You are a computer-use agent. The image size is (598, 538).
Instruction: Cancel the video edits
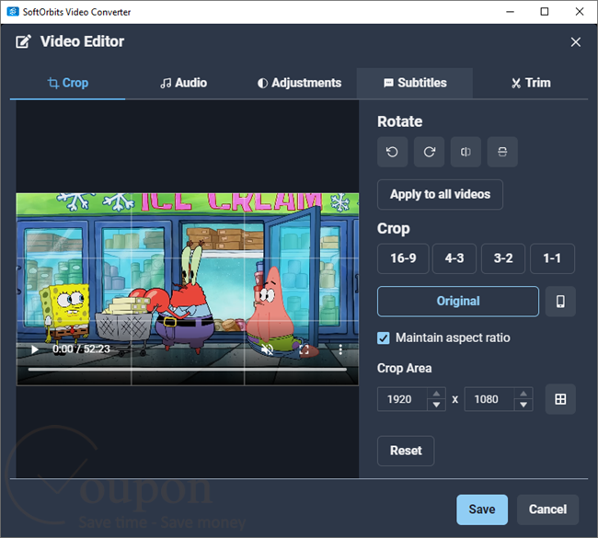coord(547,509)
